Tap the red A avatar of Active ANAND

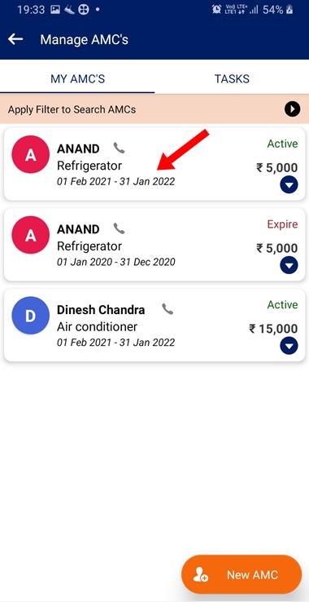pyautogui.click(x=31, y=154)
